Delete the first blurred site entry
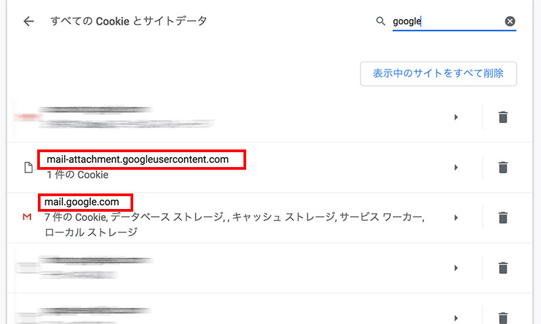The image size is (541, 324). (502, 117)
